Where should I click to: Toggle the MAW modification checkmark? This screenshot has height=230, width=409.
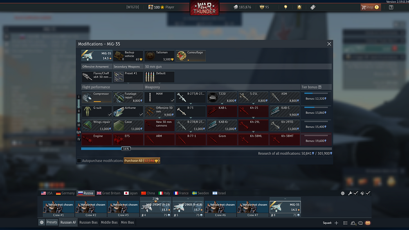pos(172,101)
